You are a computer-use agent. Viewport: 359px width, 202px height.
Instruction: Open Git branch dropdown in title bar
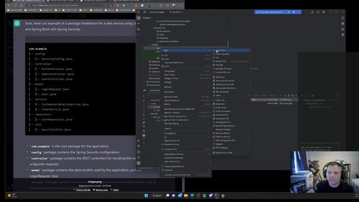click(x=177, y=12)
